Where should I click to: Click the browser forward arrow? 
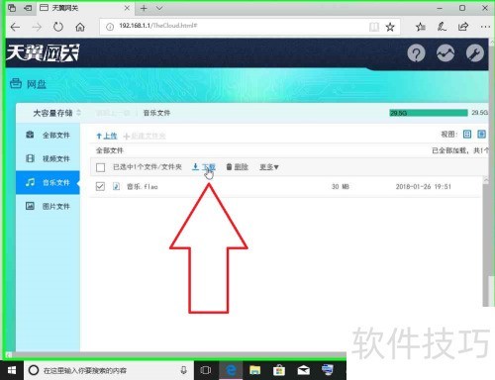click(x=37, y=27)
